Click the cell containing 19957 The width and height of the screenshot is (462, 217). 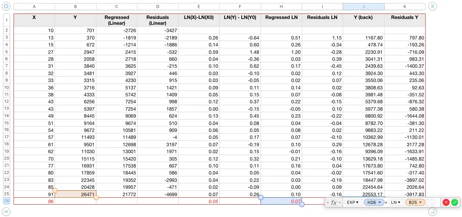click(117, 187)
